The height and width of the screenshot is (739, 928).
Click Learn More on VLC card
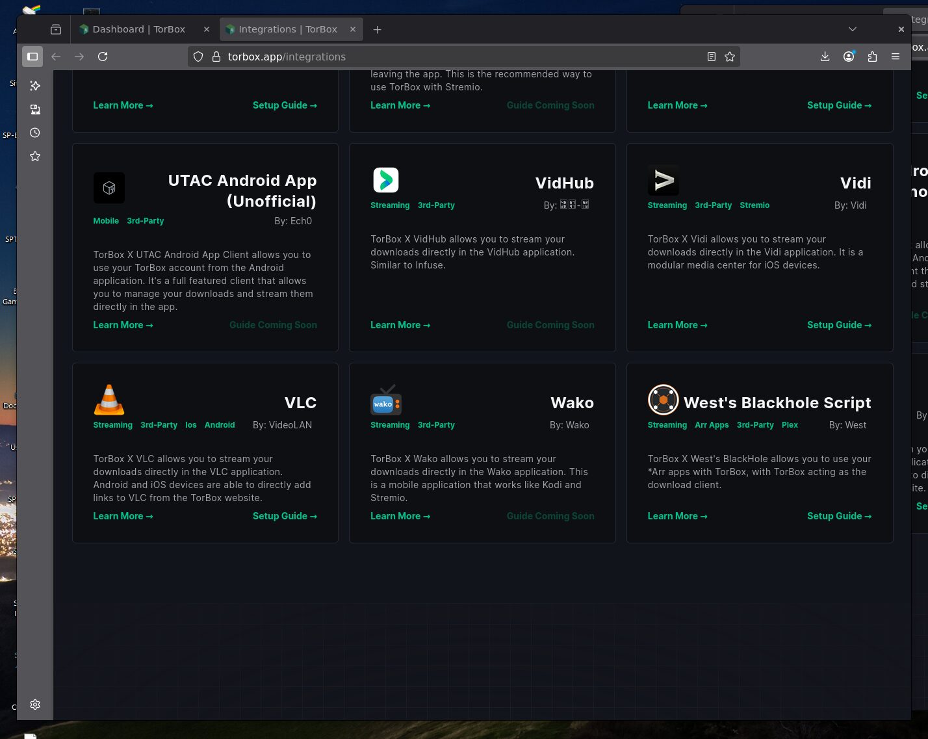pos(123,516)
